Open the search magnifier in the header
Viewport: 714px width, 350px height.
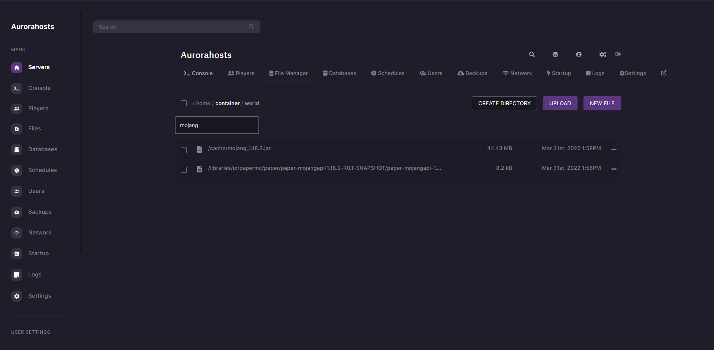532,54
